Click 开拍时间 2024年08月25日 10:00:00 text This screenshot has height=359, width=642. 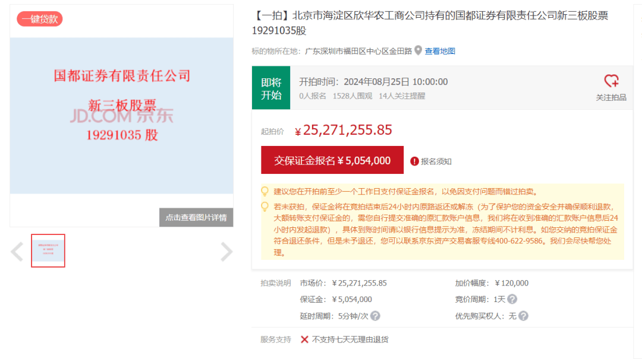(x=373, y=82)
